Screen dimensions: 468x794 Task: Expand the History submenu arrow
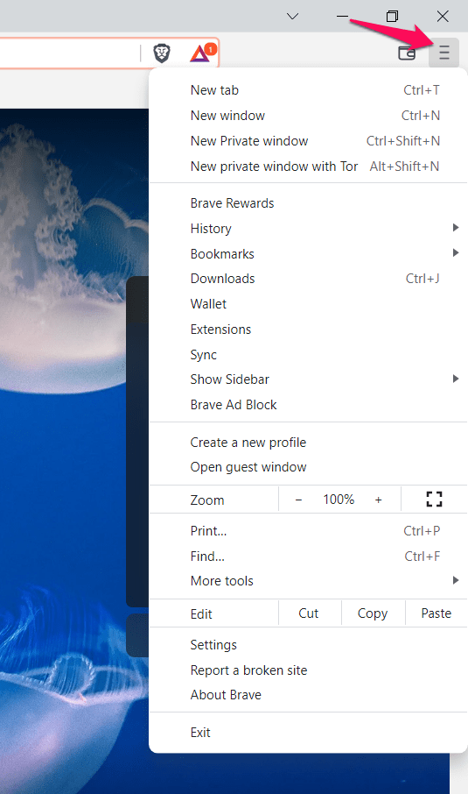coord(456,228)
